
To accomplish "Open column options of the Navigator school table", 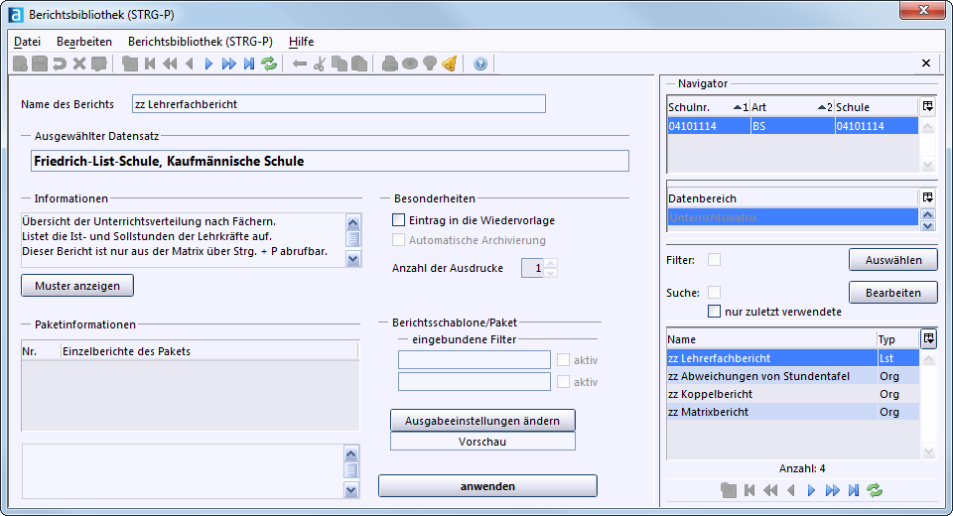I will 927,106.
